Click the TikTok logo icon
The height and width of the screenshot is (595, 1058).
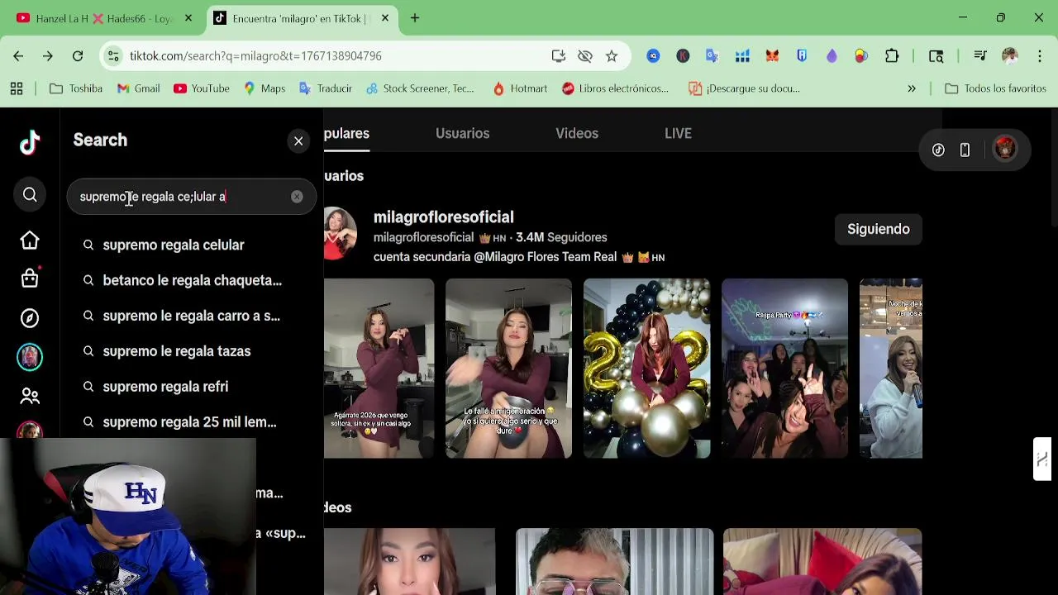tap(30, 143)
